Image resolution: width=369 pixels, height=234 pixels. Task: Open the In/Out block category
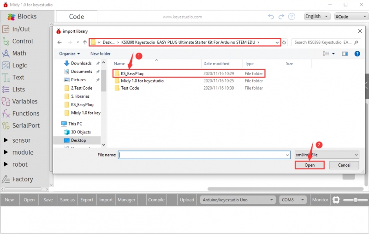[17, 29]
